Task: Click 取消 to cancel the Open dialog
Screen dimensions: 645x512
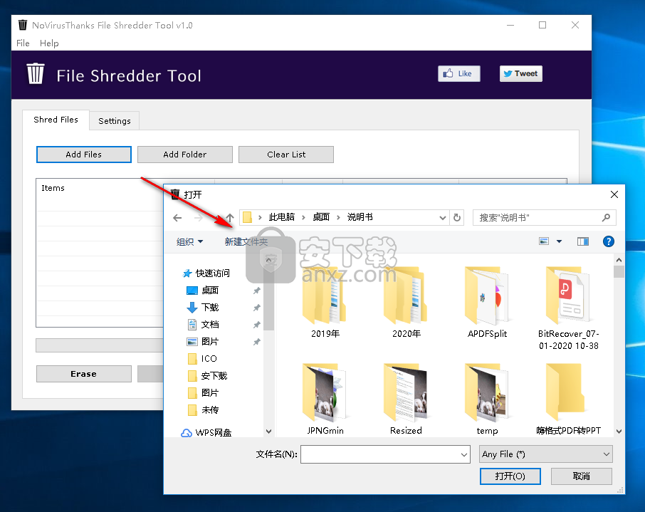Action: point(581,476)
